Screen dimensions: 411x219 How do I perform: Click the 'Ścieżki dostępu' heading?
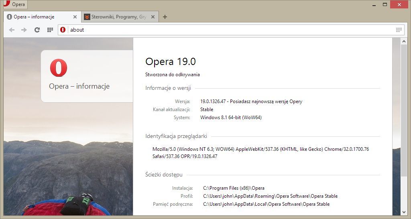click(164, 175)
